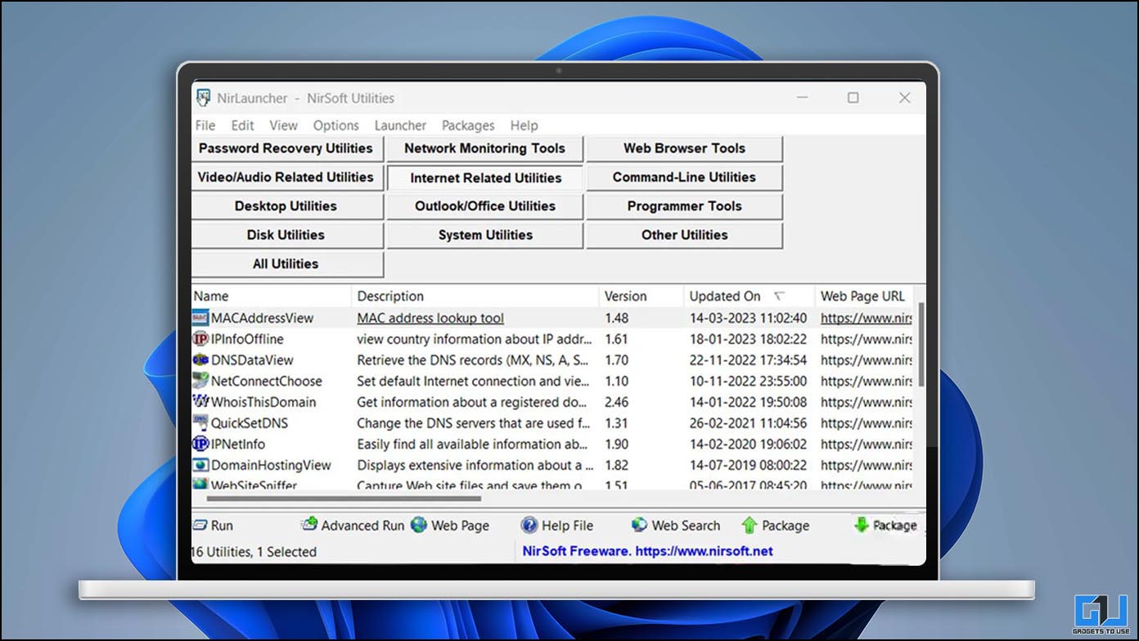Image resolution: width=1139 pixels, height=641 pixels.
Task: Click the Web Page globe icon
Action: [419, 525]
